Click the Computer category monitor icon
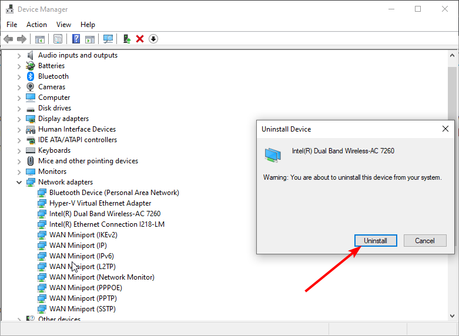Screen dimensions: 459x336 [x=31, y=98]
